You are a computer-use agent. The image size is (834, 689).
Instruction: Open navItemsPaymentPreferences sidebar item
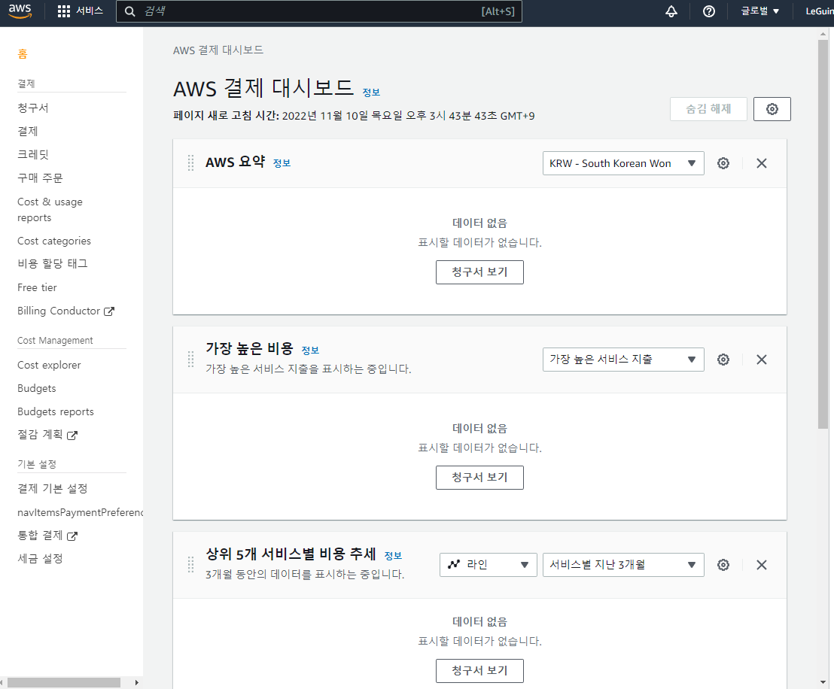click(80, 512)
